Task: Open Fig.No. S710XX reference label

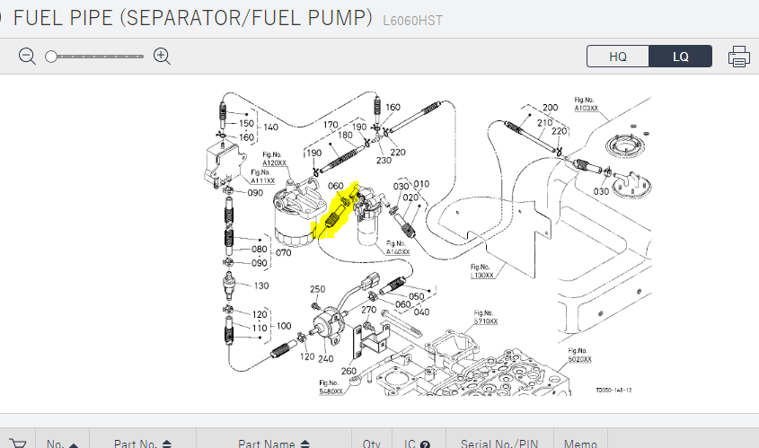Action: click(x=485, y=318)
